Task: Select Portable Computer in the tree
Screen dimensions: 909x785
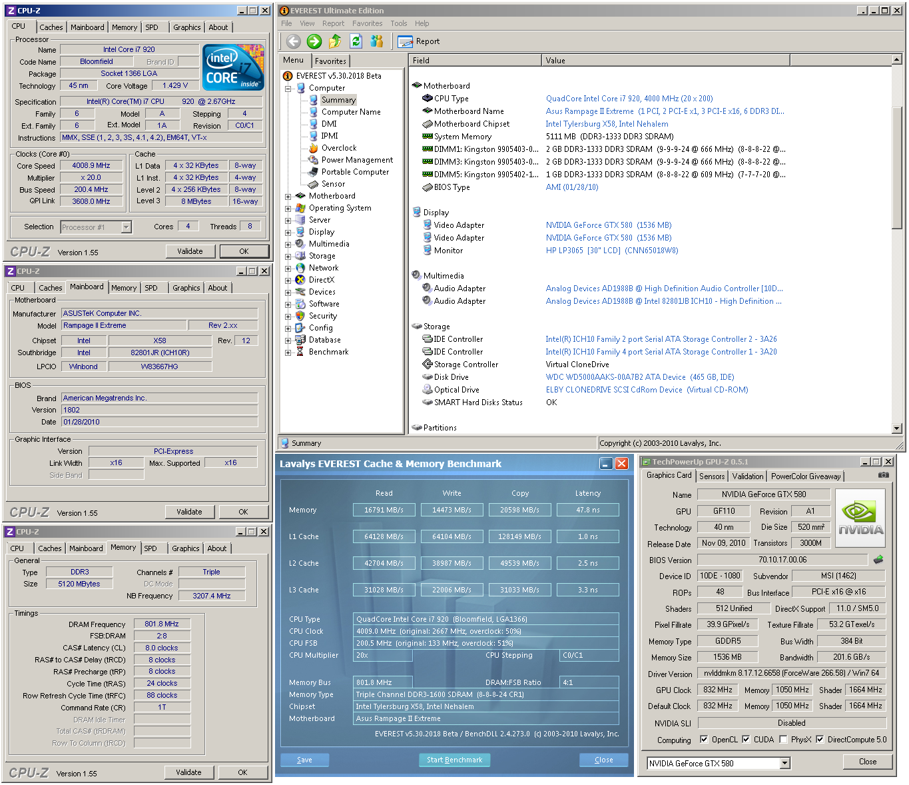Action: tap(355, 172)
